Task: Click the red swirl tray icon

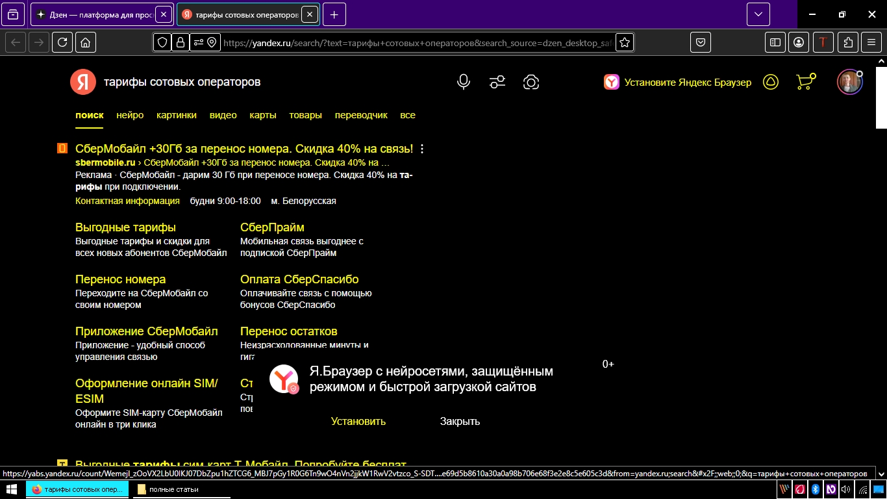Action: [801, 489]
